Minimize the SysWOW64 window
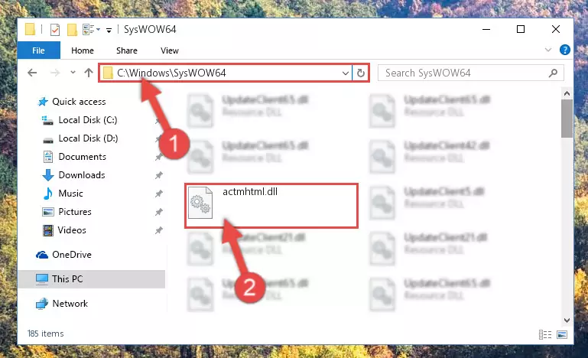This screenshot has width=588, height=358. tap(486, 29)
